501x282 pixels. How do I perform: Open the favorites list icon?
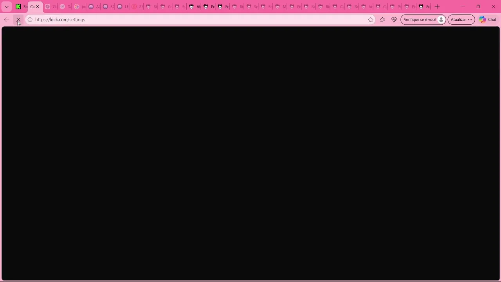pyautogui.click(x=382, y=20)
